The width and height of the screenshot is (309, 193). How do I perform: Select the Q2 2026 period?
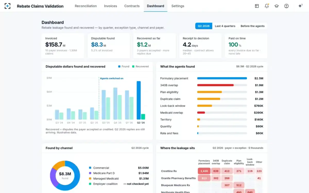[204, 26]
